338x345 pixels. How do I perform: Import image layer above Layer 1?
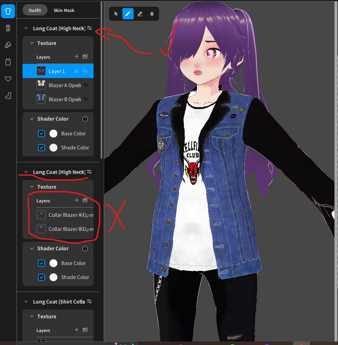85,57
